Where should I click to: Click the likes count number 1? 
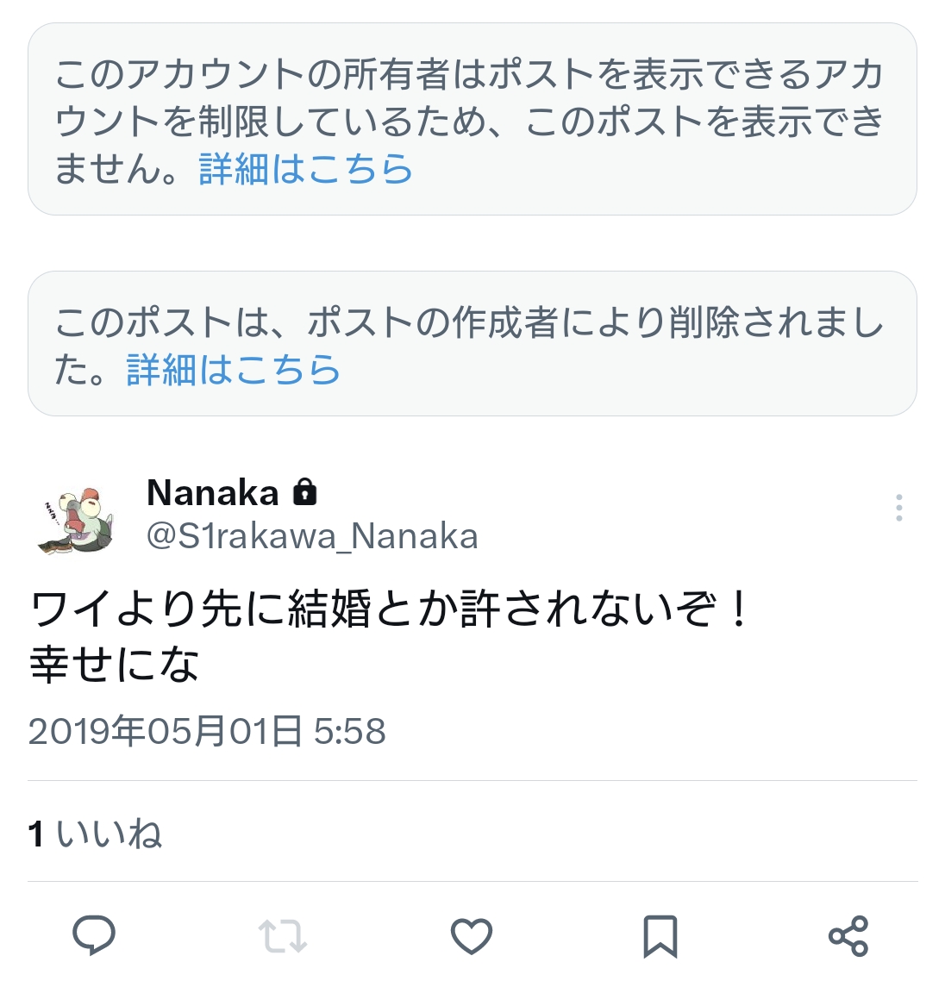coord(36,834)
